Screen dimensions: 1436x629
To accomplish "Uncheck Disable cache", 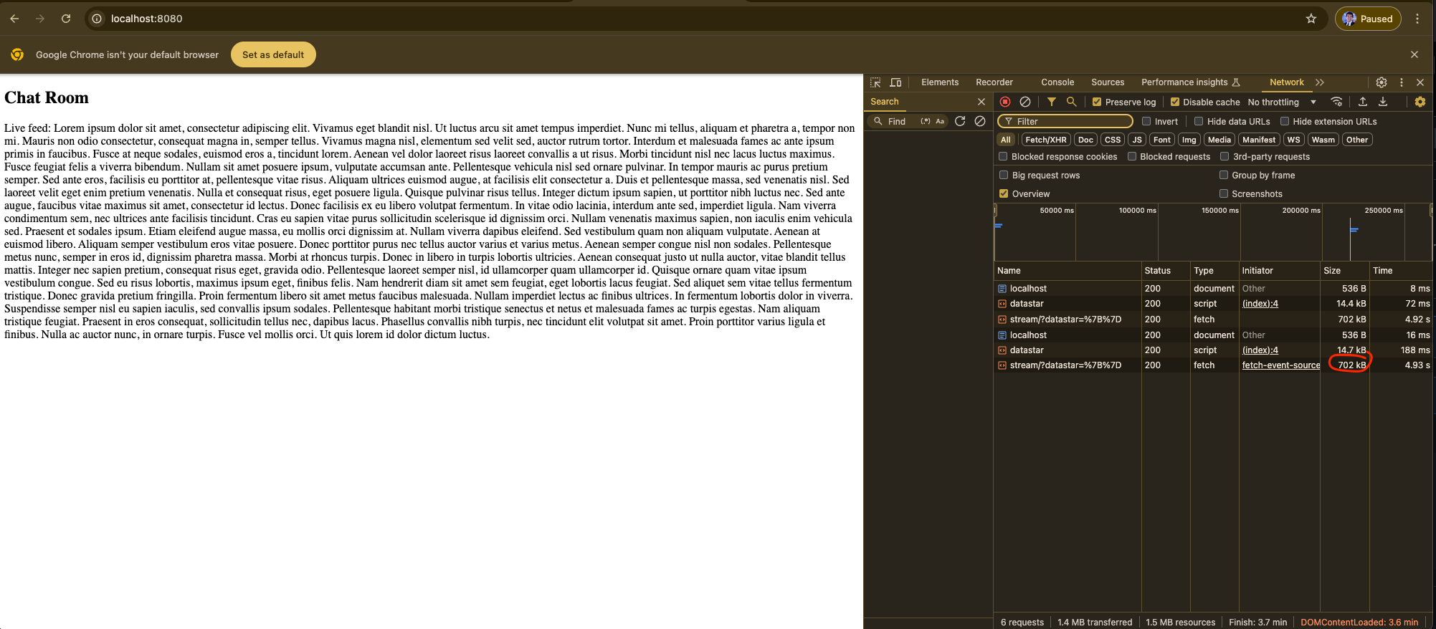I will pyautogui.click(x=1175, y=102).
